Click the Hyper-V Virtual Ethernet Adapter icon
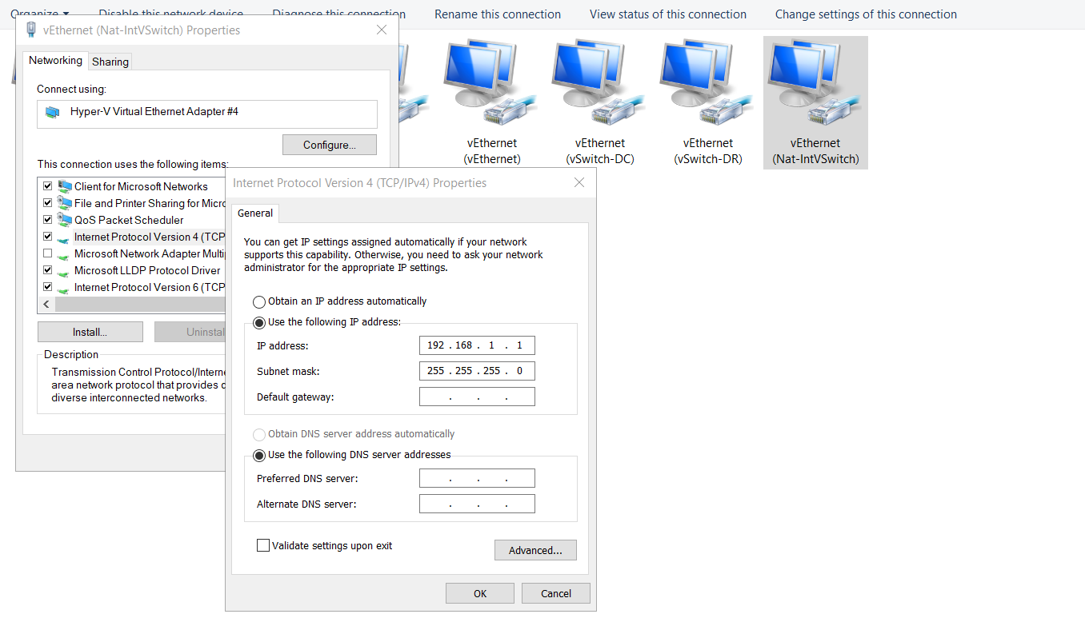Screen dimensions: 1085x618 click(53, 112)
